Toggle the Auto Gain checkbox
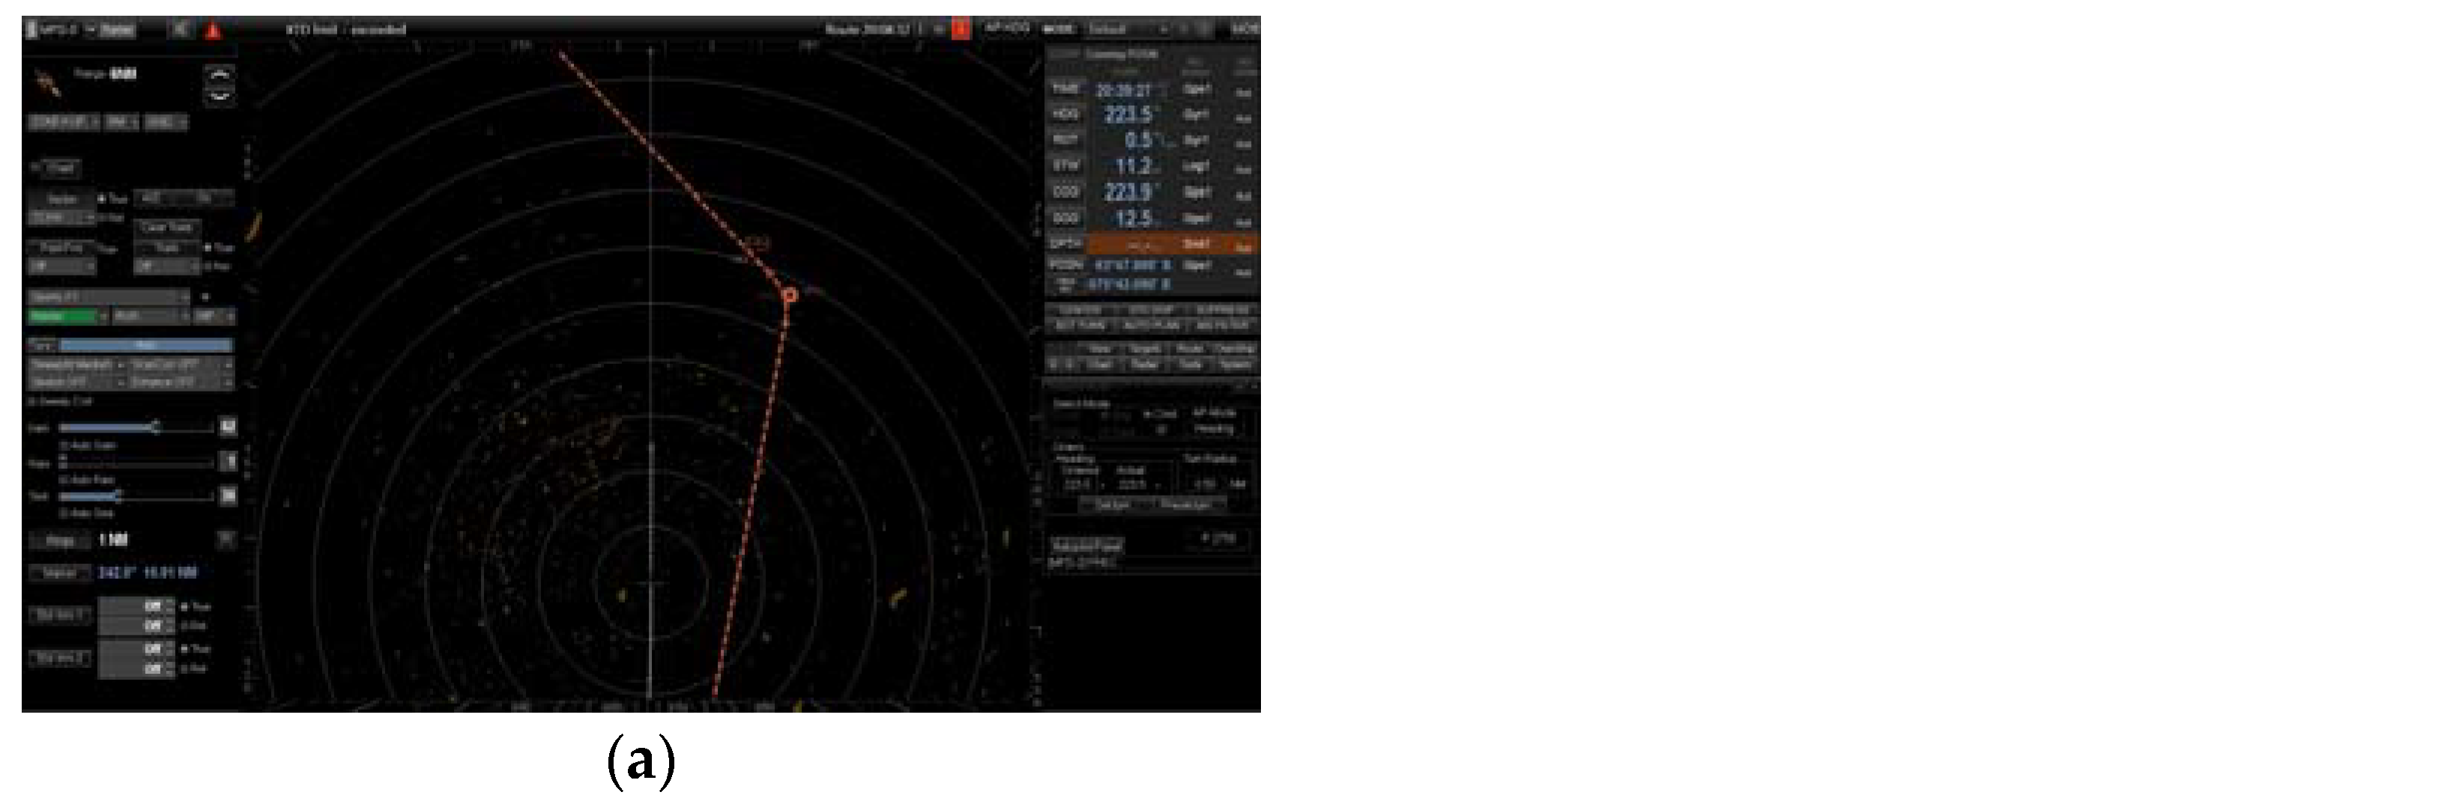This screenshot has width=2462, height=804. pos(64,445)
